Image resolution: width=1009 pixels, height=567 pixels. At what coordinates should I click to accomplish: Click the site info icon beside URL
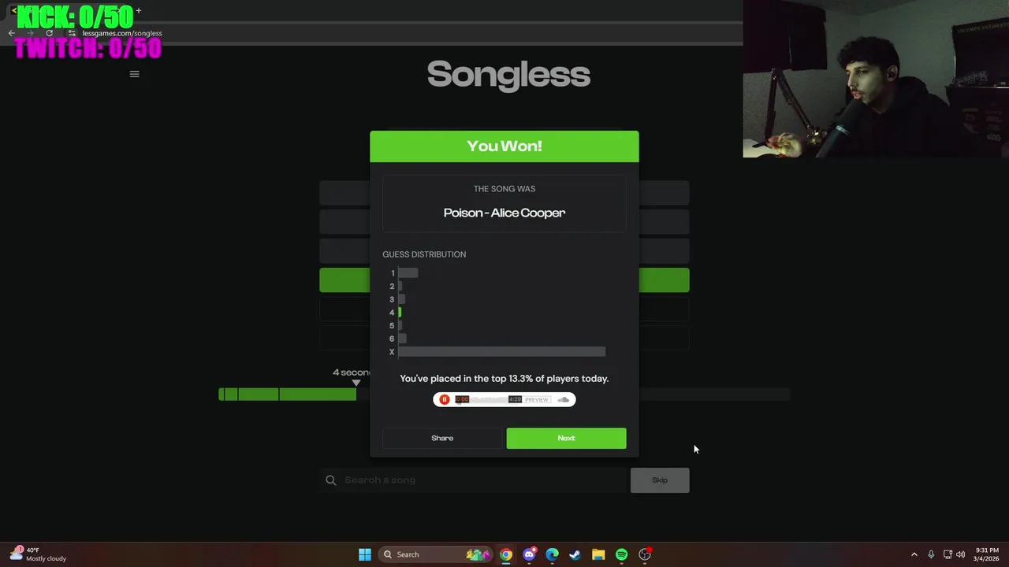pyautogui.click(x=72, y=33)
